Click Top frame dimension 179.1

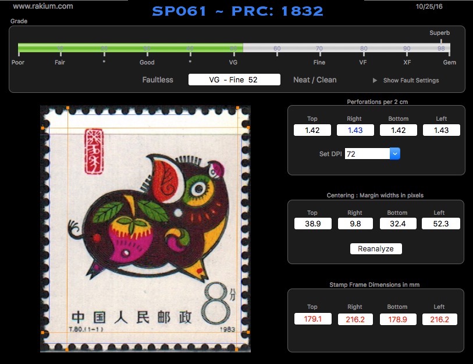(x=313, y=319)
